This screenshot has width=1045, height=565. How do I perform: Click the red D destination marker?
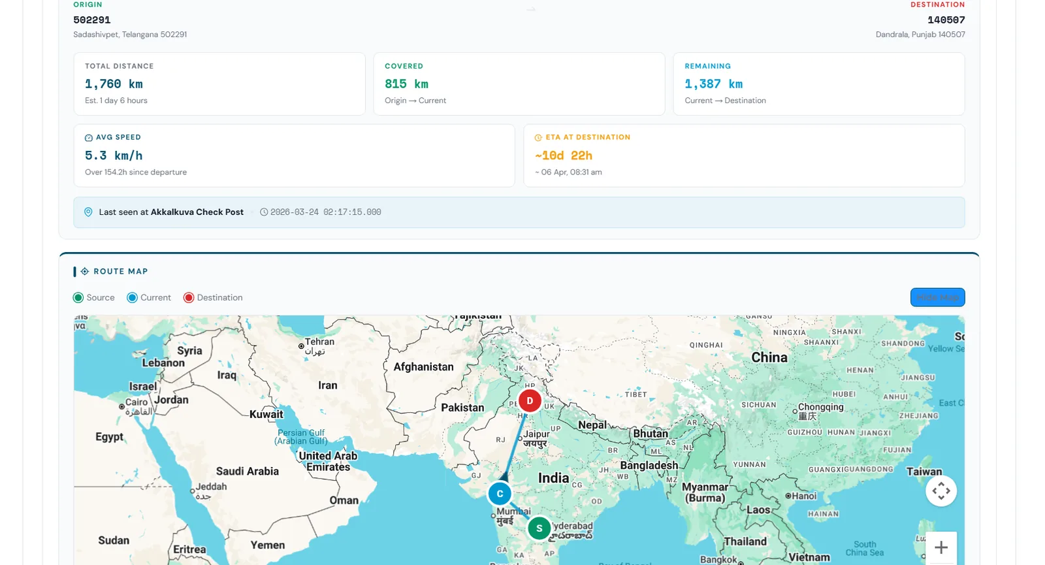pyautogui.click(x=530, y=400)
